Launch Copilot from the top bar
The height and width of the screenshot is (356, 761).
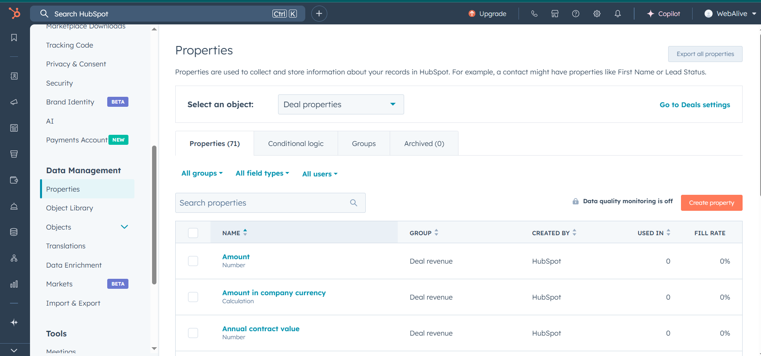click(x=663, y=14)
